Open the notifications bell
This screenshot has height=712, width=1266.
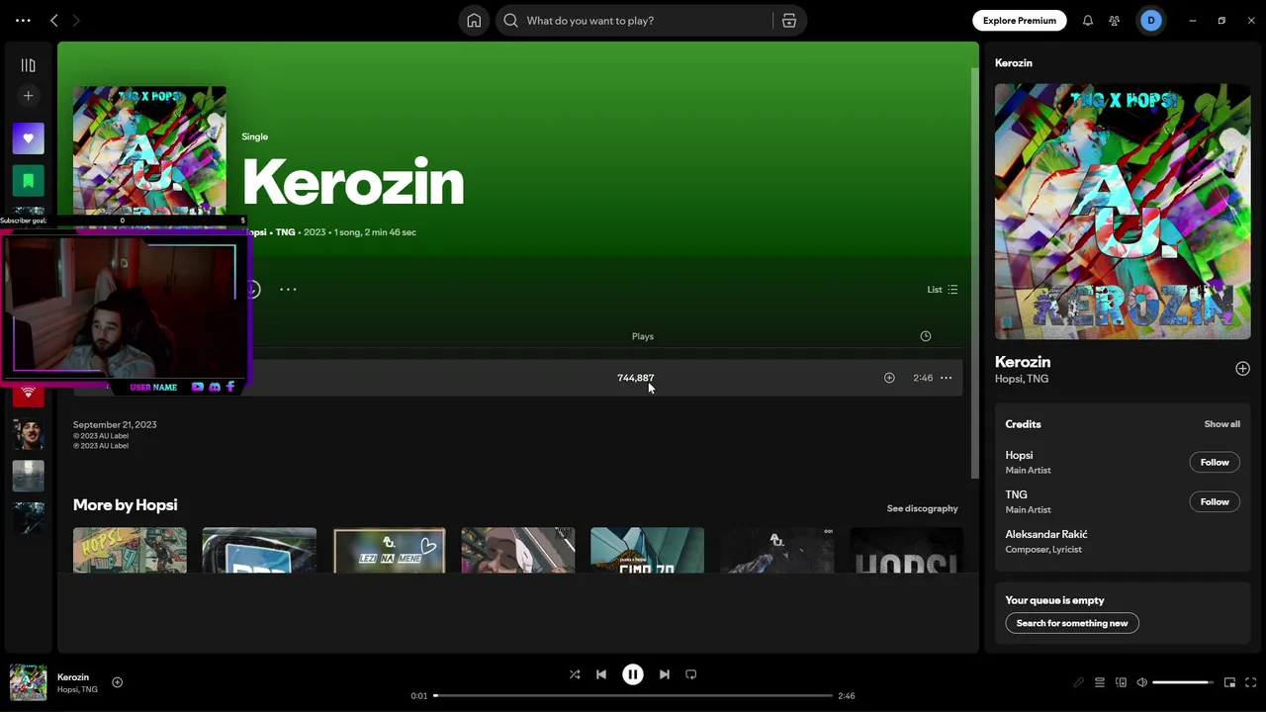[1087, 21]
